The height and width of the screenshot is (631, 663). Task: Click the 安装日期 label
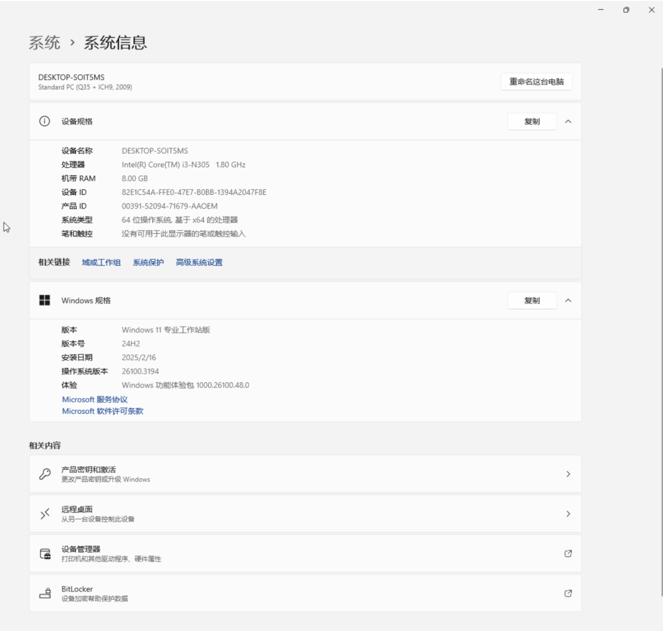[77, 358]
